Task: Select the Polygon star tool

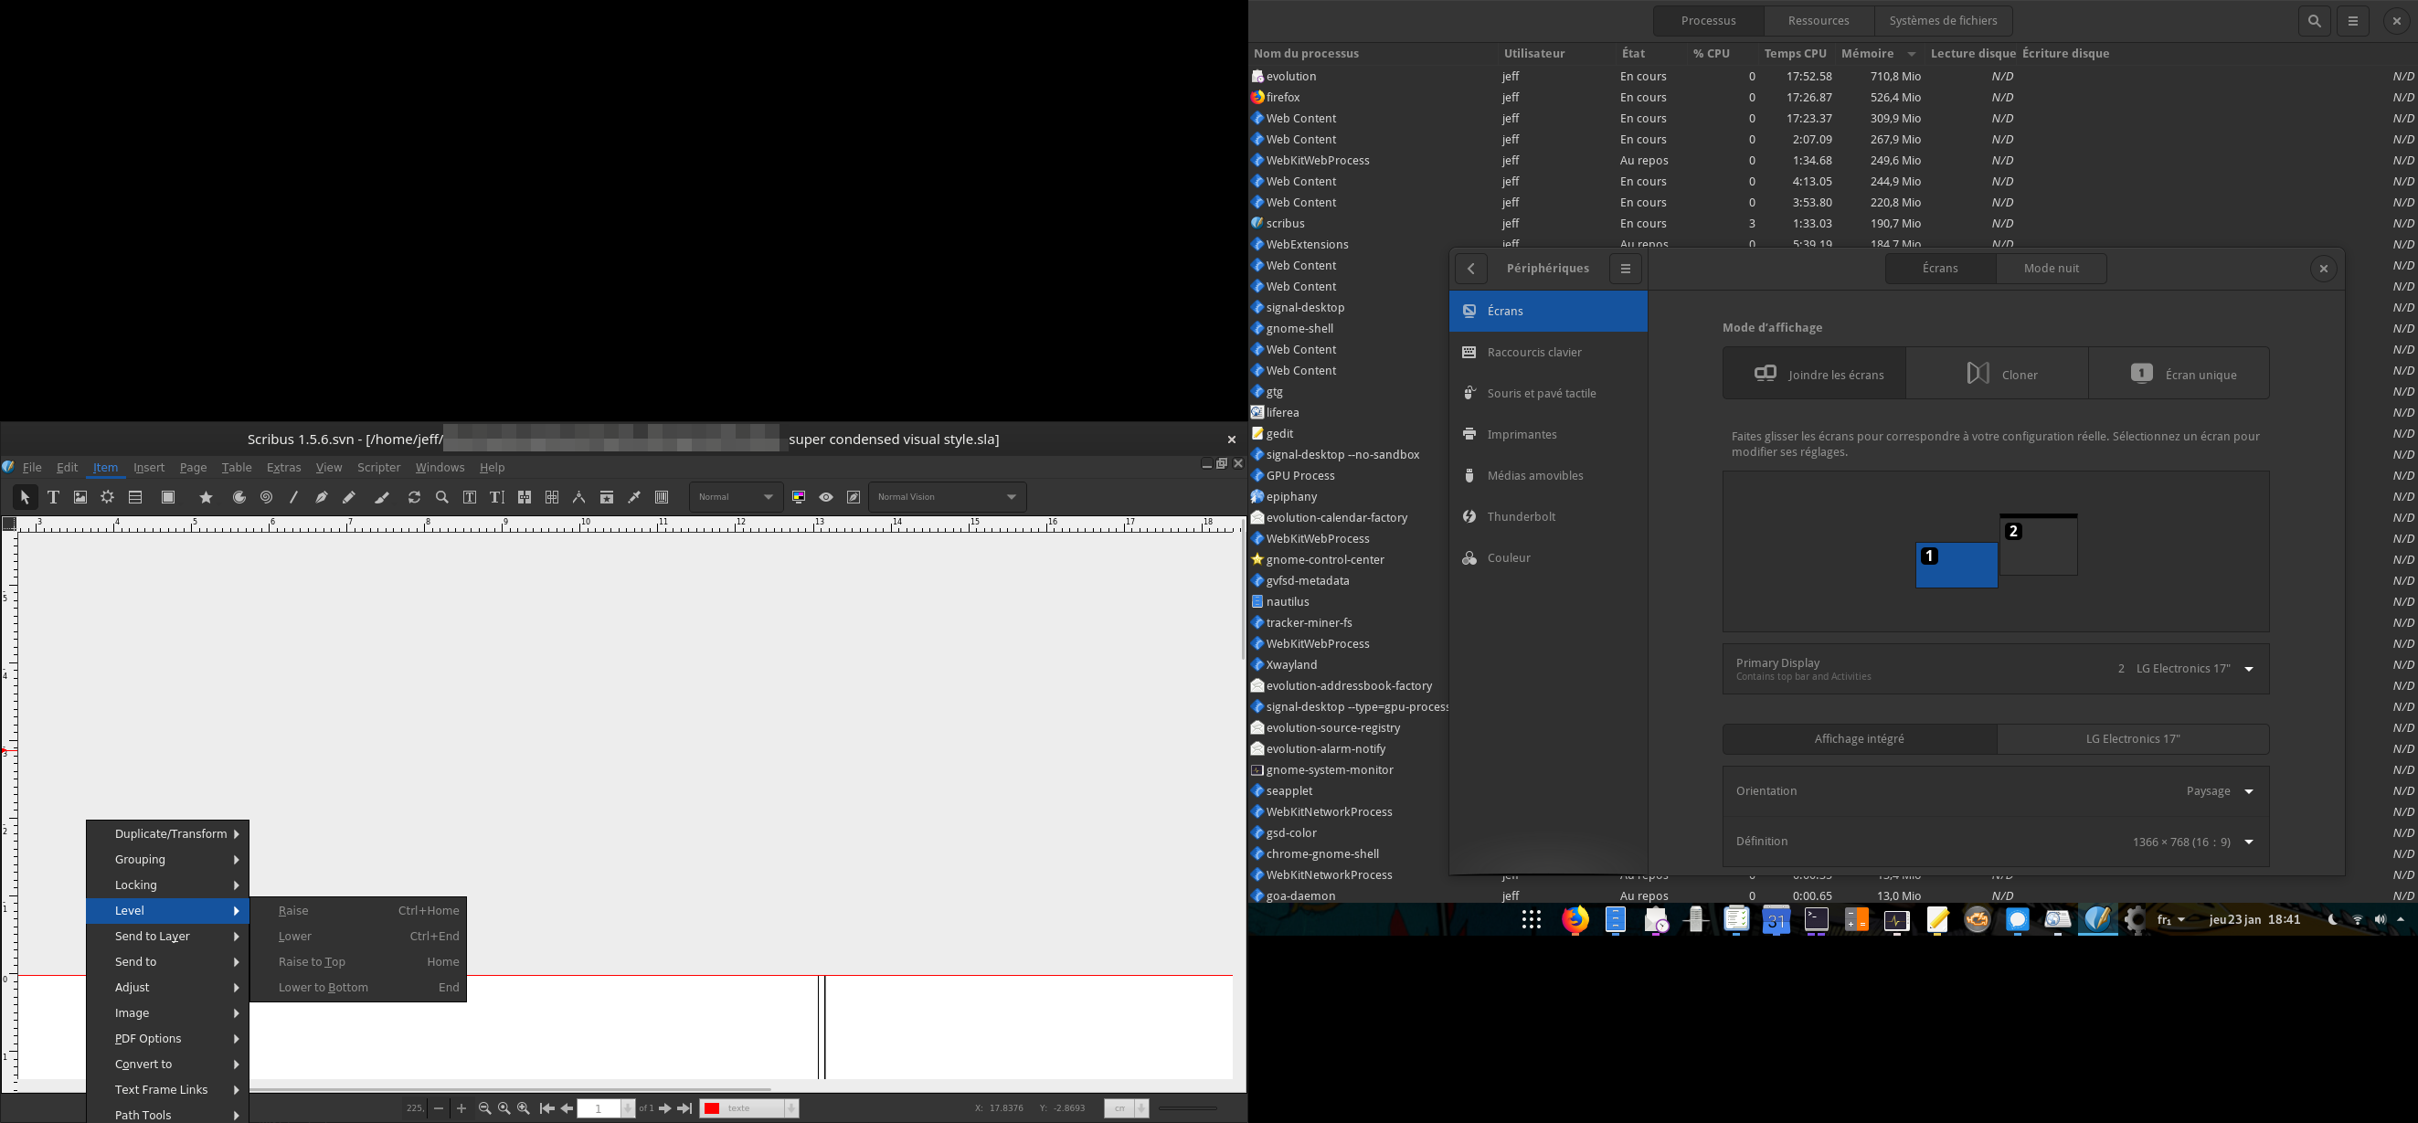Action: (x=207, y=498)
